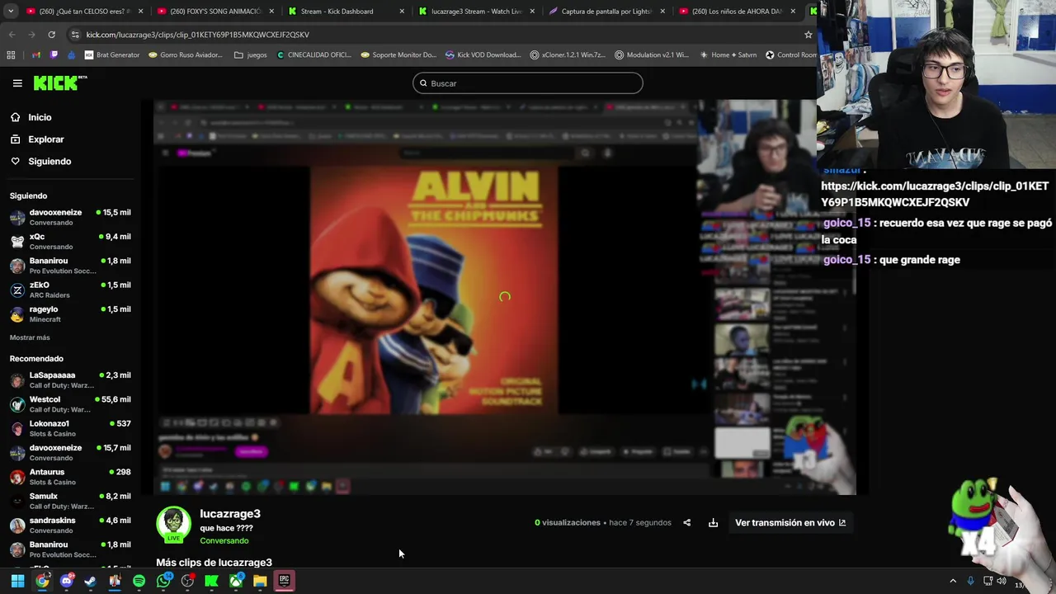Screen dimensions: 1056x594
Task: Open Spotify from the taskbar
Action: pyautogui.click(x=139, y=581)
